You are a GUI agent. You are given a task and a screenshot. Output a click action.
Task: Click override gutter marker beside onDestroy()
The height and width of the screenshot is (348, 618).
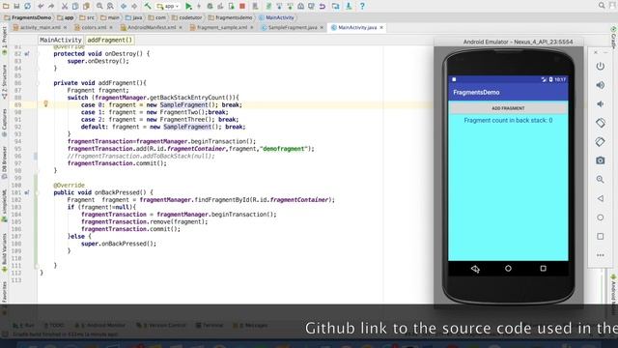coord(27,54)
